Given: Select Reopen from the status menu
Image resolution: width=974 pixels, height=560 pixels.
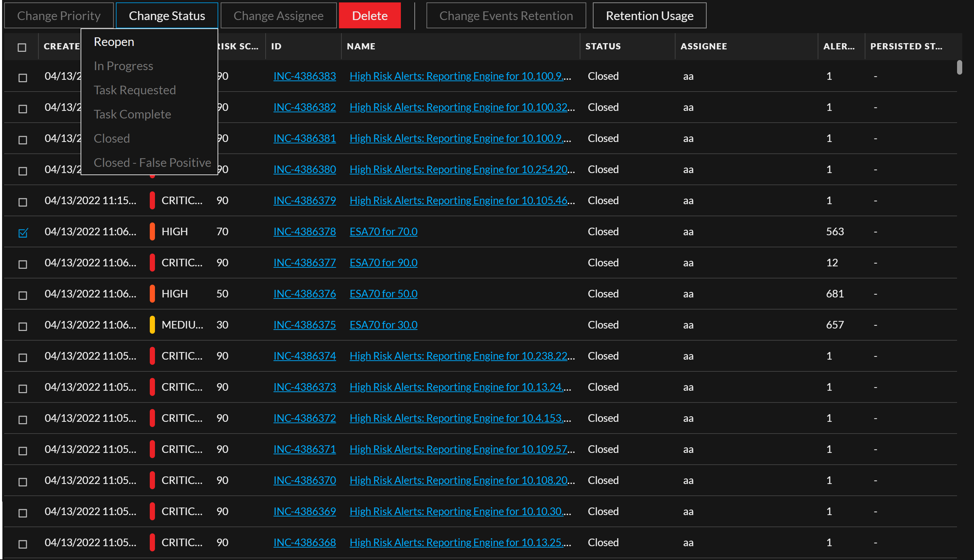Looking at the screenshot, I should pos(114,41).
